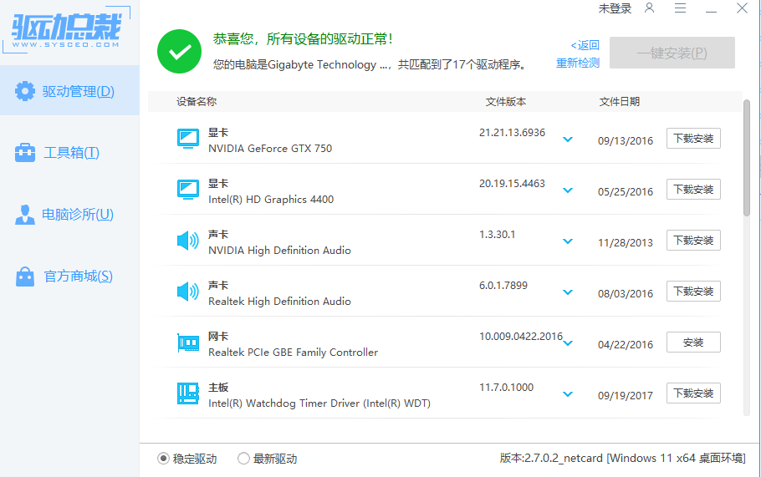
Task: Click the NVIDIA High Definition Audio speaker icon
Action: [188, 241]
